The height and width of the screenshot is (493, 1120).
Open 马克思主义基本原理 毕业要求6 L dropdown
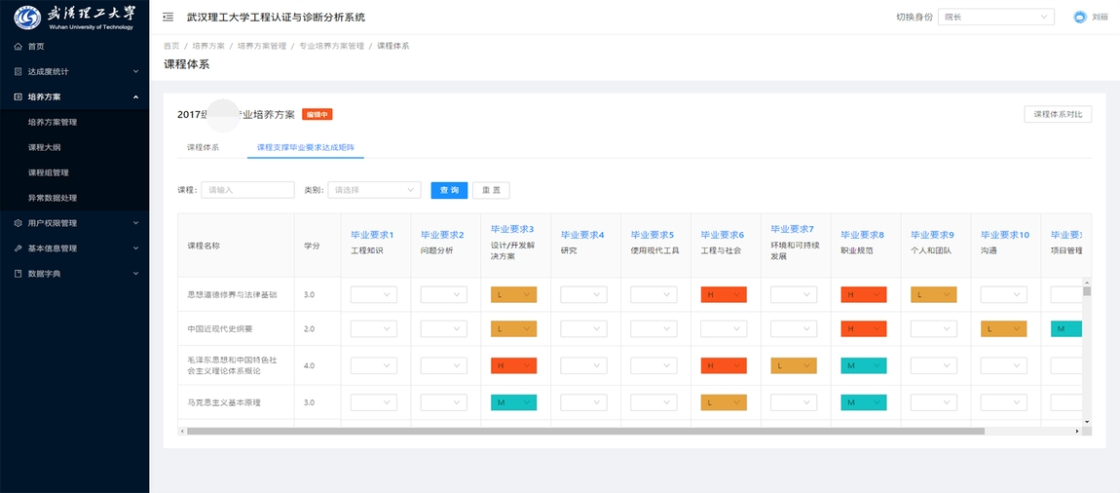click(x=724, y=402)
